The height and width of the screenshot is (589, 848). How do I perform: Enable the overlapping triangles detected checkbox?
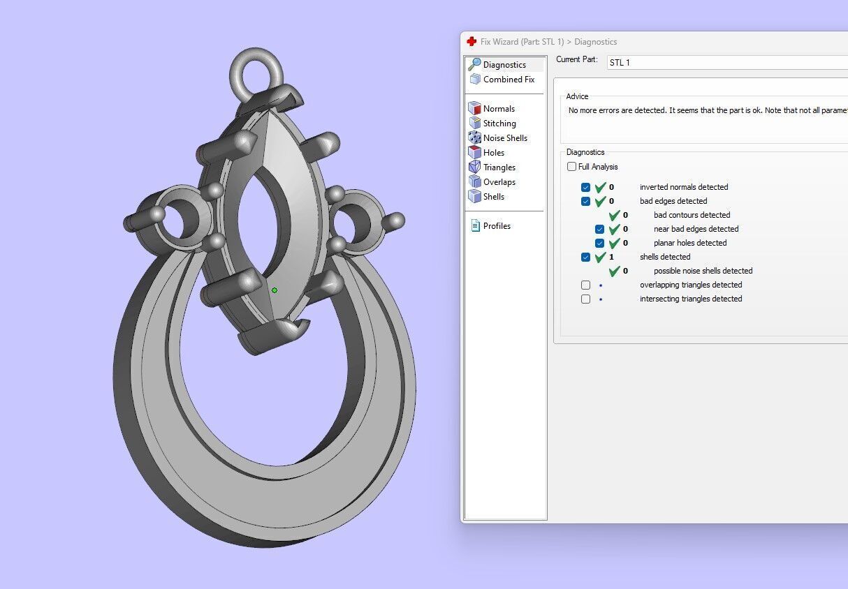585,285
